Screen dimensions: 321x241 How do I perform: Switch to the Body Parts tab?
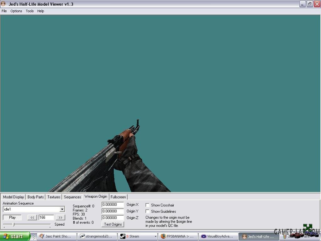[x=36, y=197]
